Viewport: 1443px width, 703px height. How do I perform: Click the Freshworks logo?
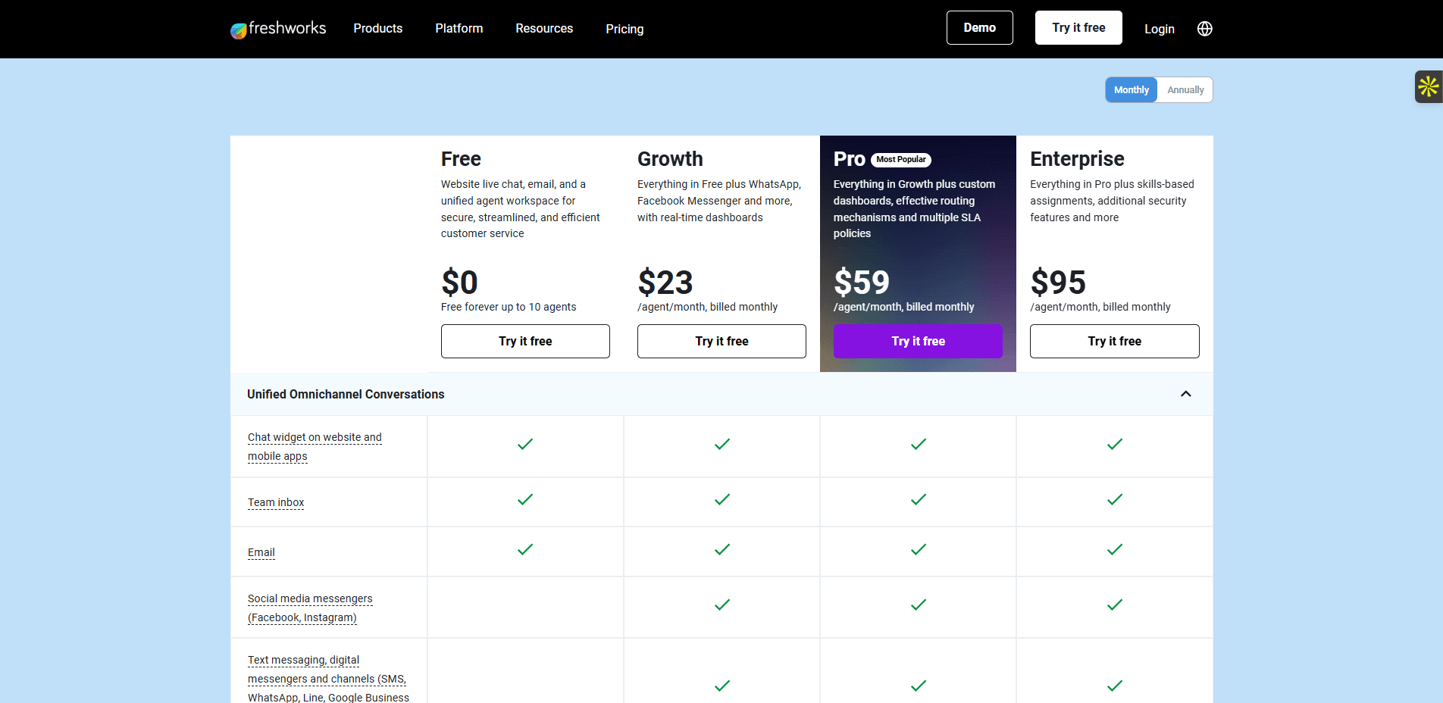278,28
